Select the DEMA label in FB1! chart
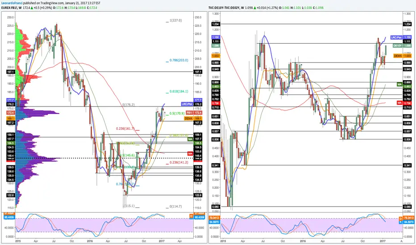416x245 pixels. [188, 118]
